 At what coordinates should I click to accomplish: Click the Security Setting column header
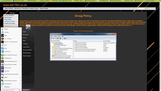click(109, 41)
